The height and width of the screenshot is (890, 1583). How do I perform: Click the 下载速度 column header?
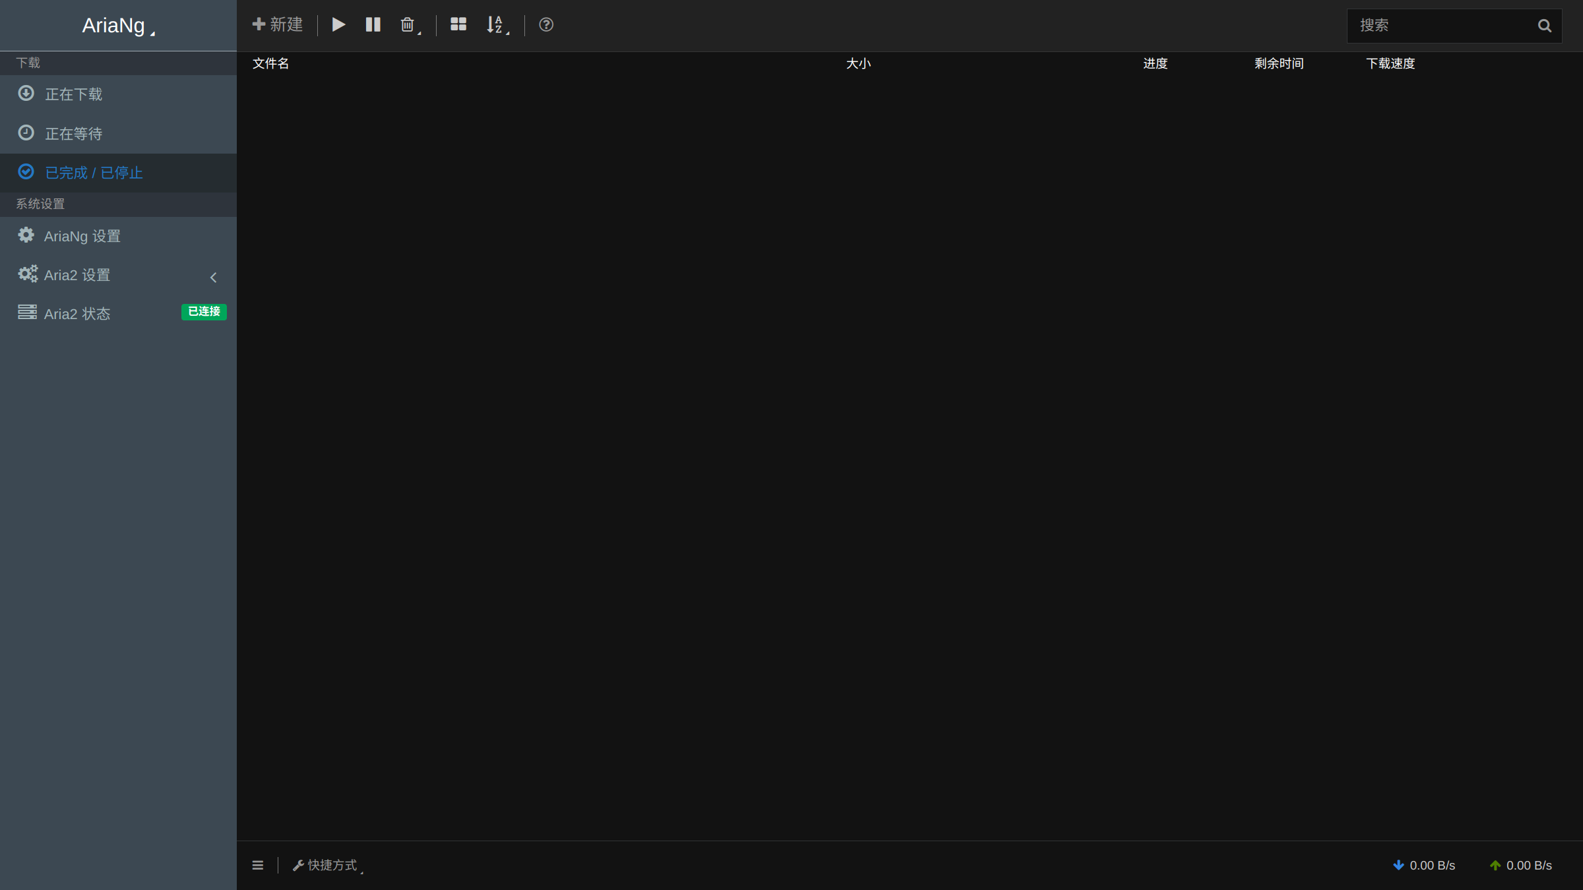pyautogui.click(x=1390, y=63)
